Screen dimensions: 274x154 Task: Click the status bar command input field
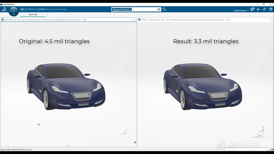[246, 149]
